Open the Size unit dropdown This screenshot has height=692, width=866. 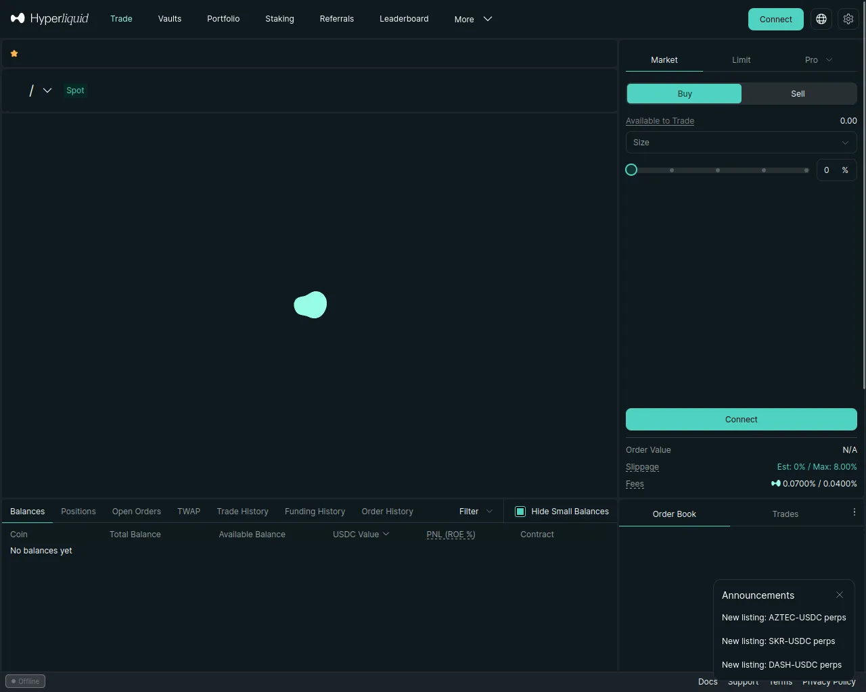click(x=845, y=143)
